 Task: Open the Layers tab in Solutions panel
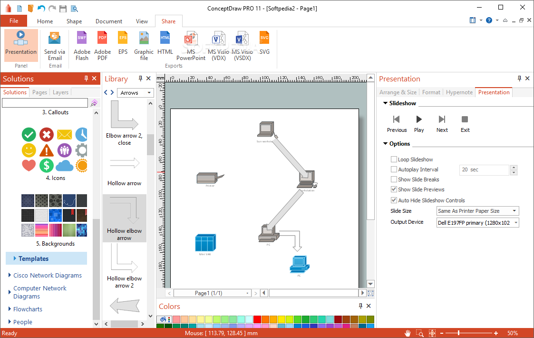click(60, 92)
